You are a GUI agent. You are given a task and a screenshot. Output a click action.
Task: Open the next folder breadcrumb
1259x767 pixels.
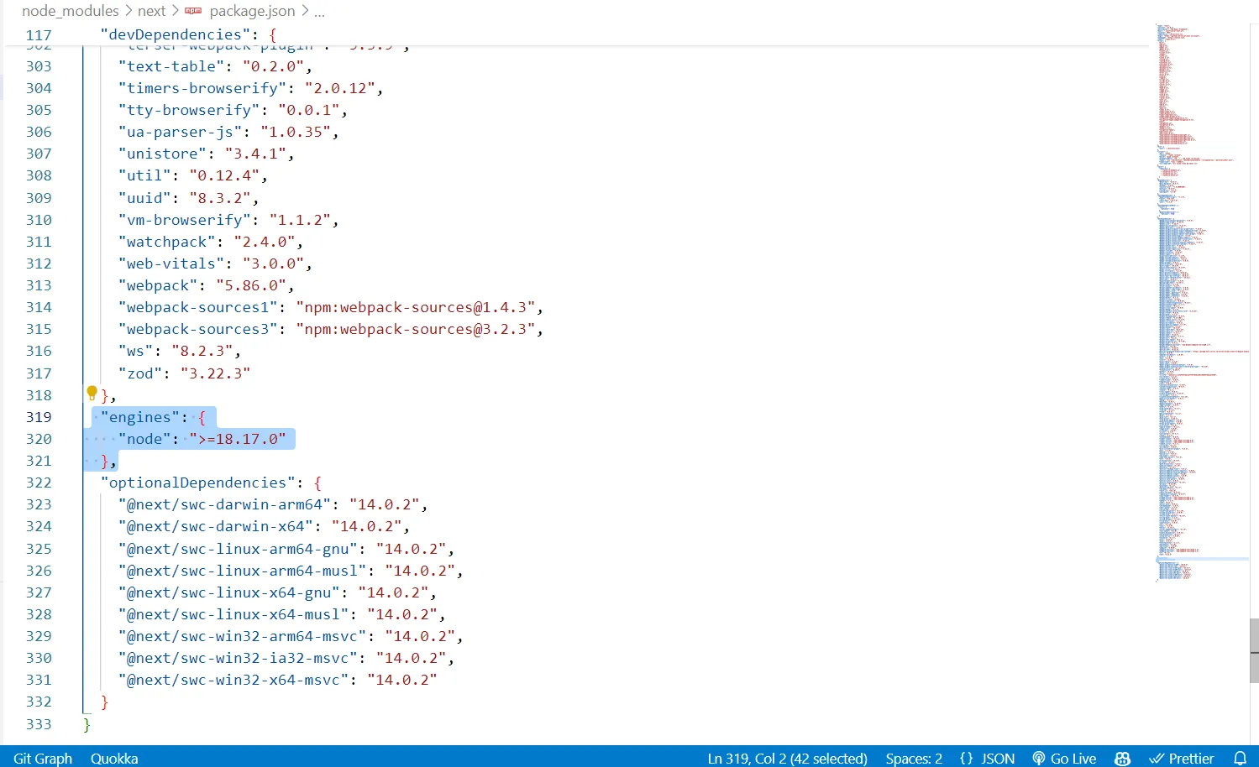tap(151, 11)
